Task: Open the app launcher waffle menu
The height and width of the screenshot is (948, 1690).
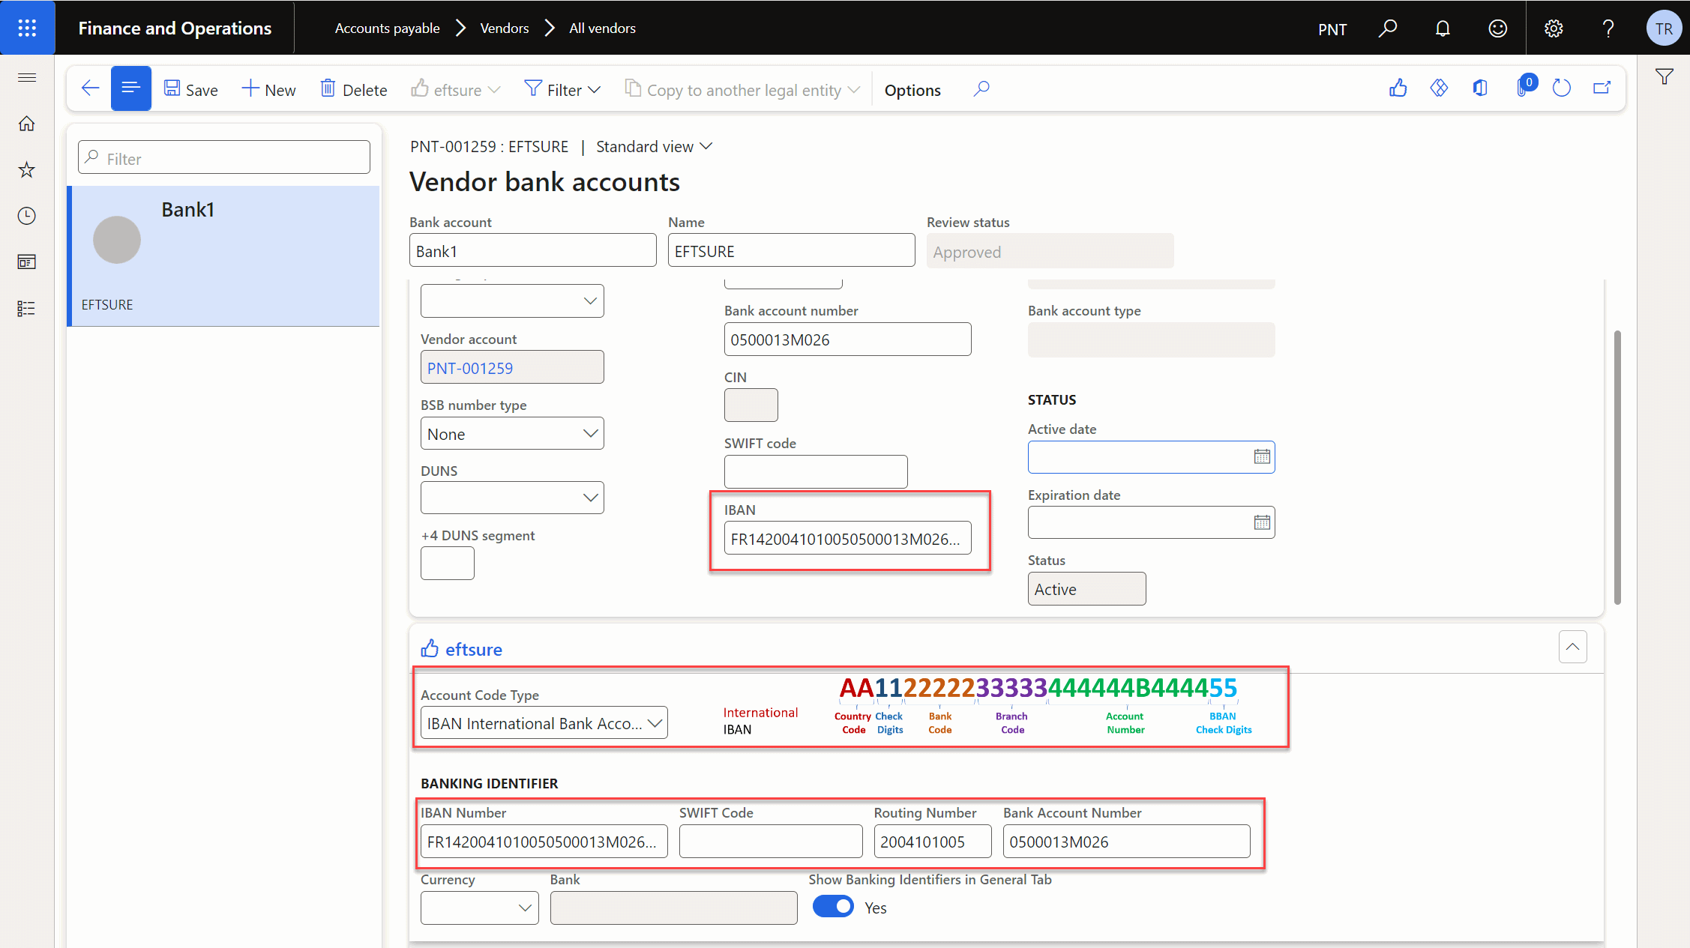Action: [27, 28]
